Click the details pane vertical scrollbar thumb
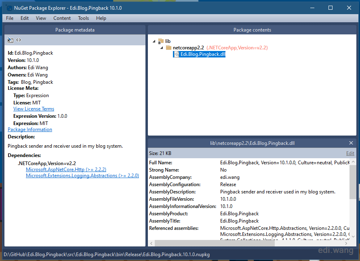 click(353, 182)
